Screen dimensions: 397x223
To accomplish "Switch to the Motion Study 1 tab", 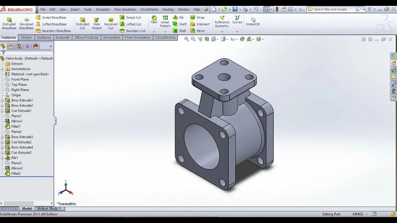I will click(50, 208).
